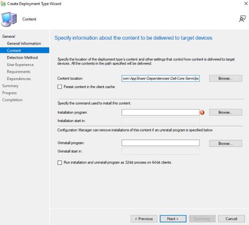The image size is (249, 225).
Task: Click the Uninstall start in field
Action: (160, 151)
